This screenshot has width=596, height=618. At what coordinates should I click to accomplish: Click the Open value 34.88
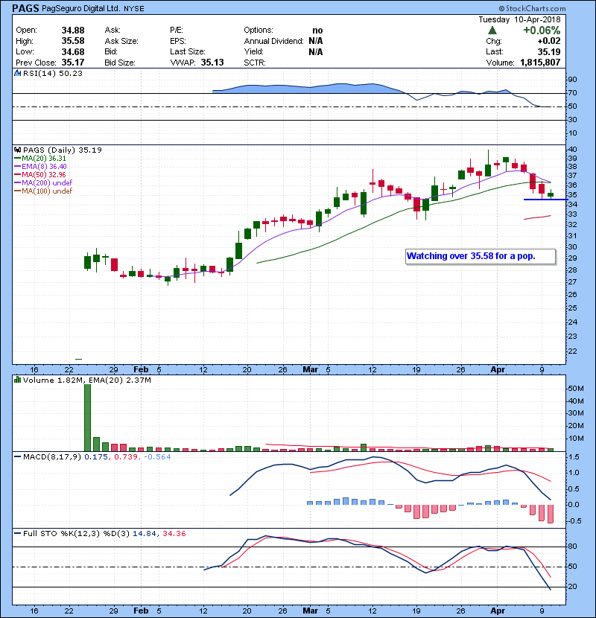coord(73,31)
